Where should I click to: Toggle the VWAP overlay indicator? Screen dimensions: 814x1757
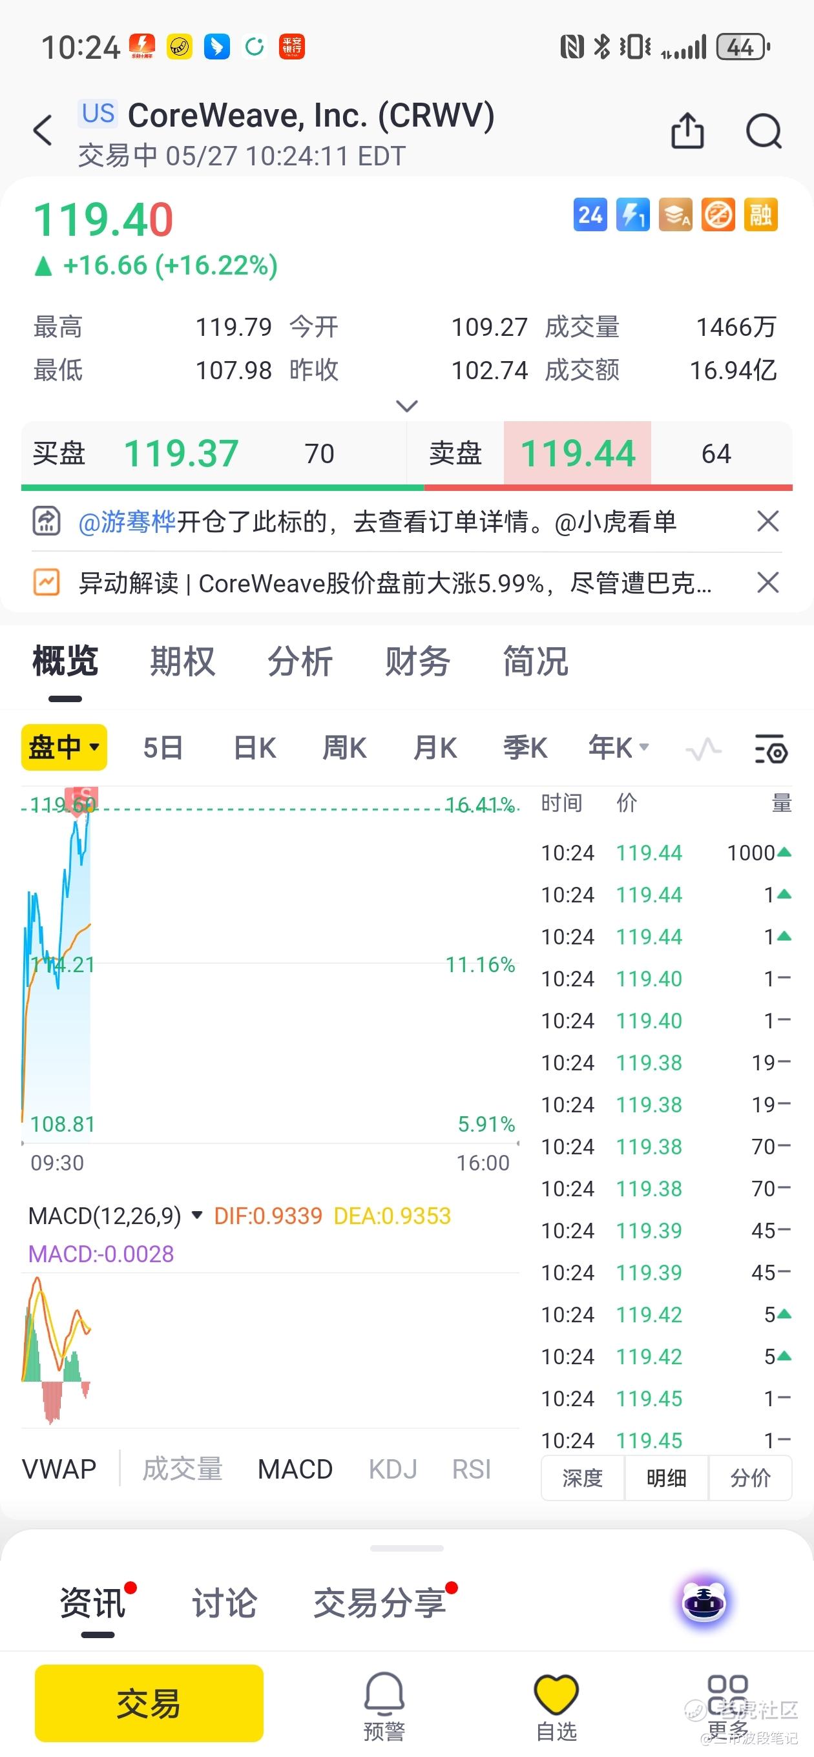pos(59,1470)
